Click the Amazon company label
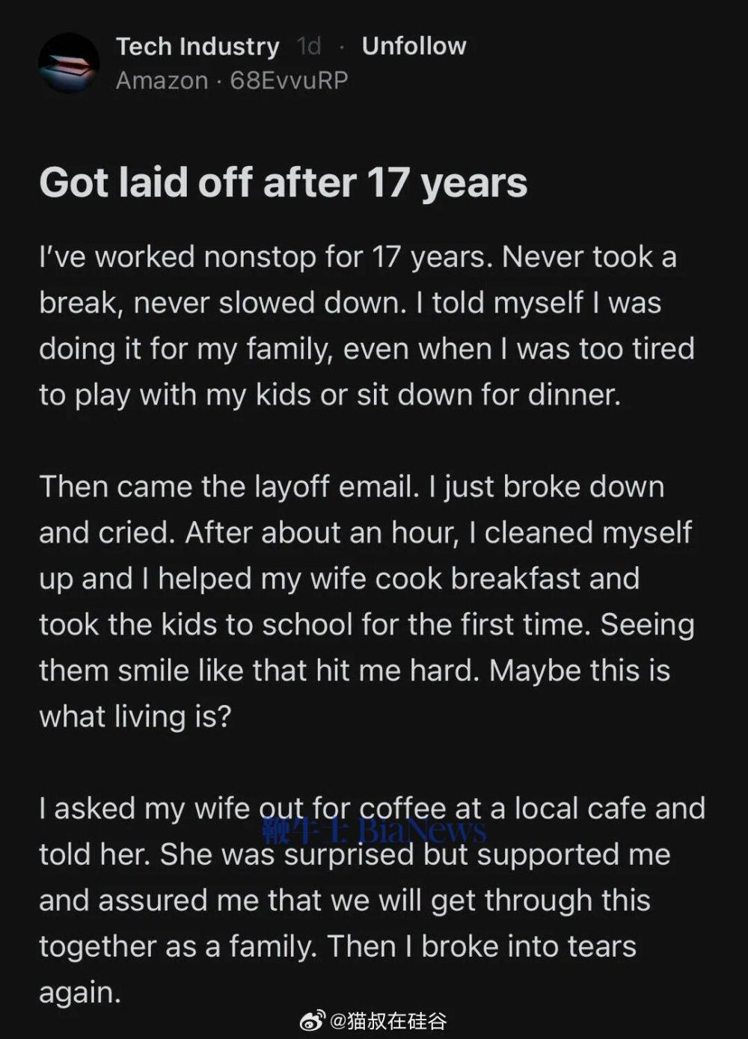 click(162, 81)
